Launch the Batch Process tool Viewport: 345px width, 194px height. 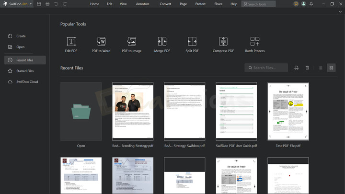(255, 45)
